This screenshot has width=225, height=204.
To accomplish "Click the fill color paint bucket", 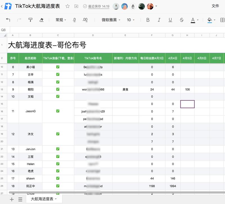I will click(x=210, y=20).
